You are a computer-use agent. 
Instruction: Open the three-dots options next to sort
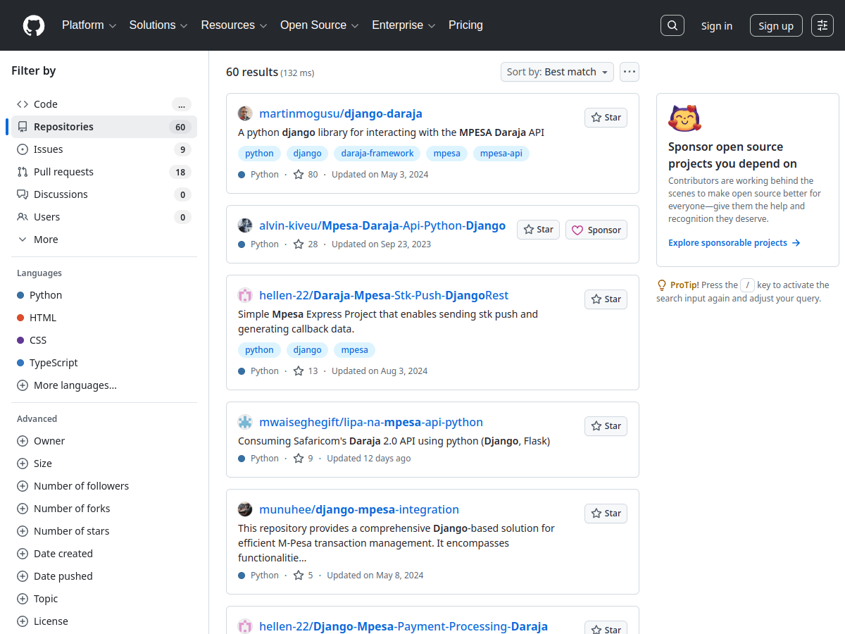pyautogui.click(x=630, y=72)
